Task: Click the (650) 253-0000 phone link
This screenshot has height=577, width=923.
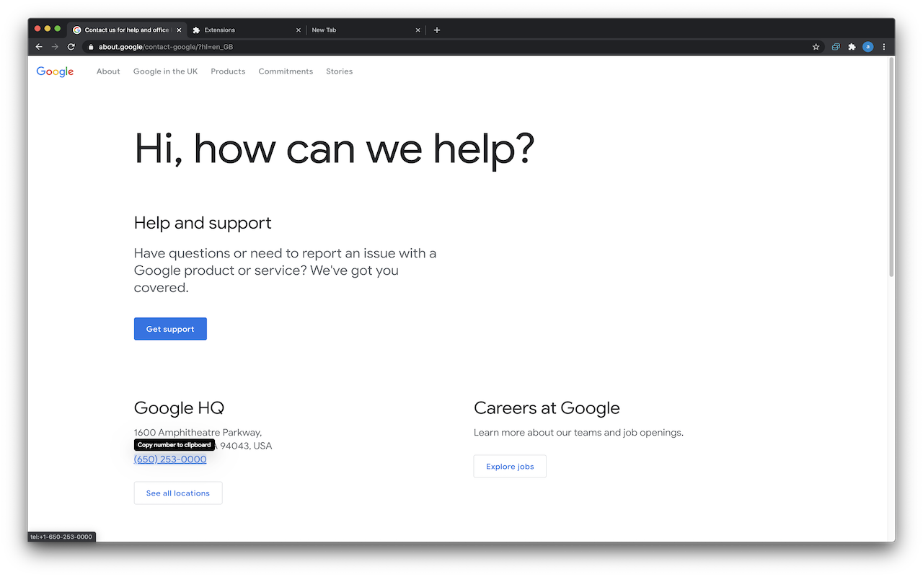Action: [169, 459]
